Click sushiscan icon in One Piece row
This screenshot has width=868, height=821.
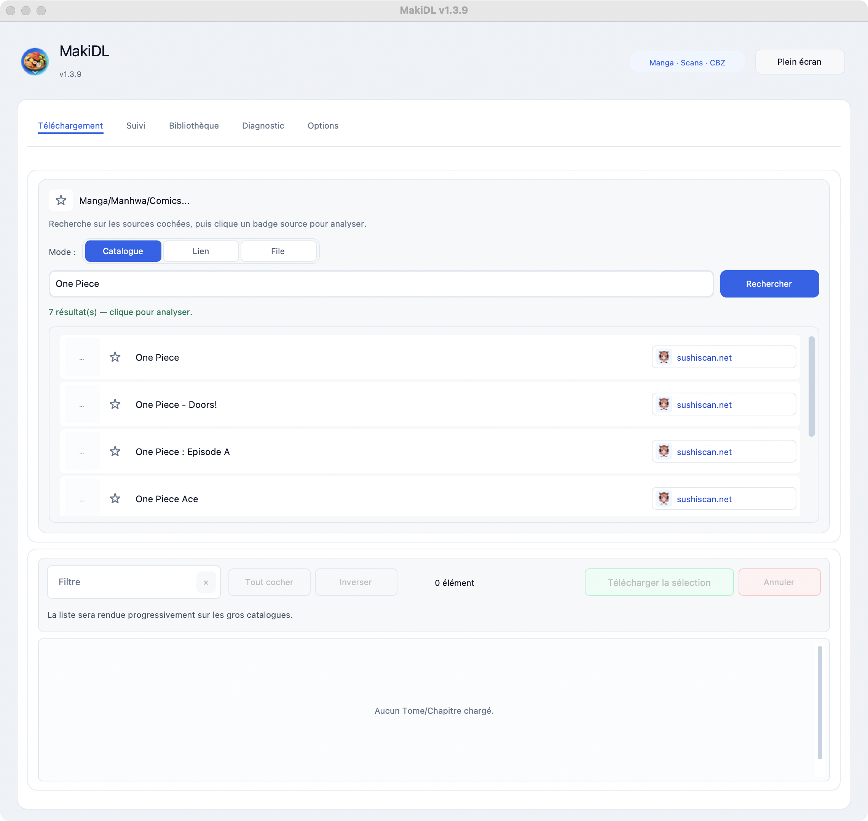pos(664,357)
